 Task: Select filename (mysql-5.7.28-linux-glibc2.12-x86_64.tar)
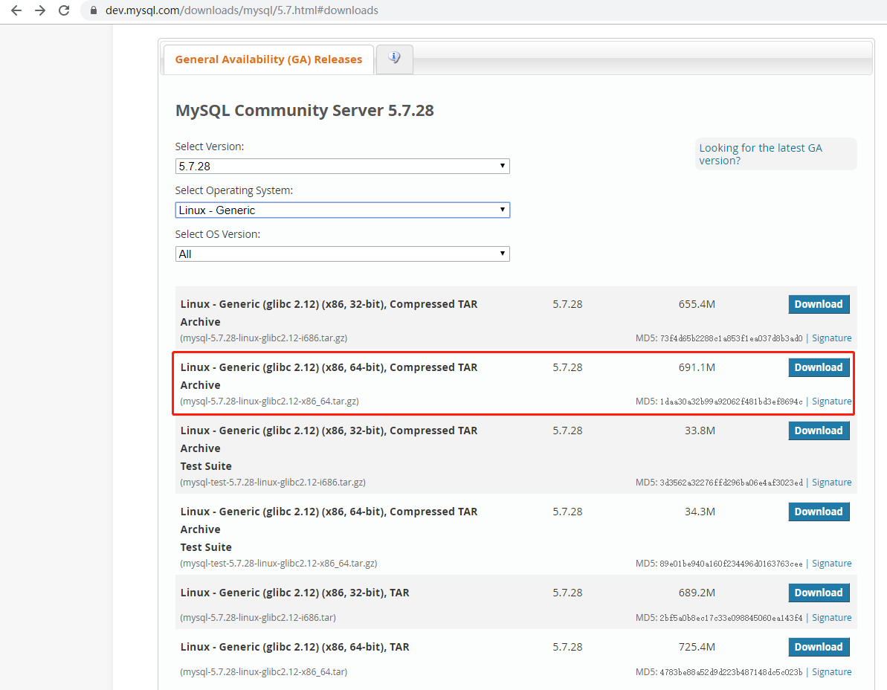(x=264, y=672)
